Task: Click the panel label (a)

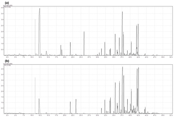Action: click(7, 3)
